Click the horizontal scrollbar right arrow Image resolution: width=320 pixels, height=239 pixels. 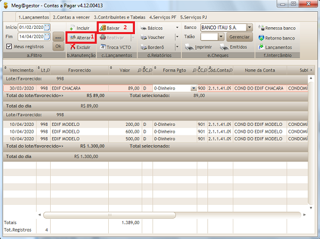pos(305,214)
